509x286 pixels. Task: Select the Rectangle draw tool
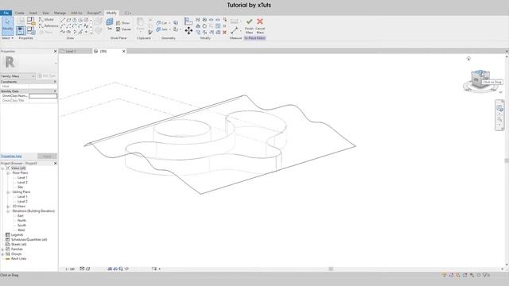[x=68, y=20]
